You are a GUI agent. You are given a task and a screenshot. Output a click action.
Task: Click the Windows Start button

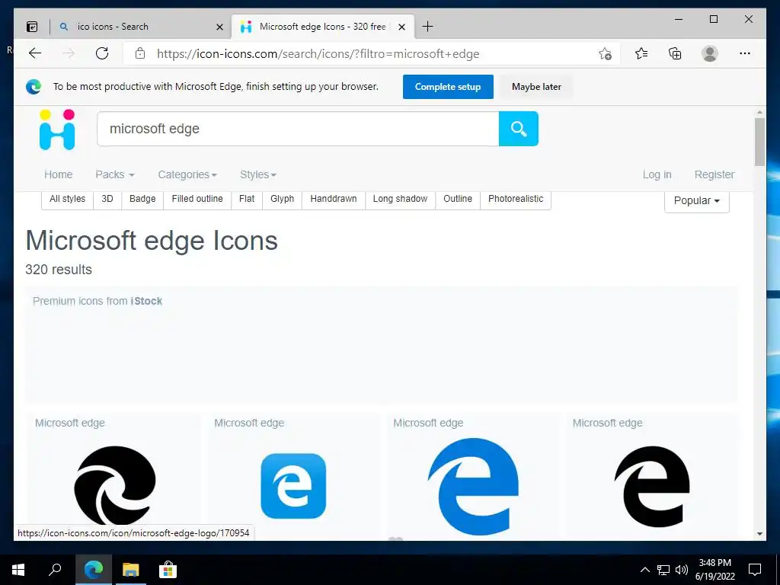coord(18,570)
